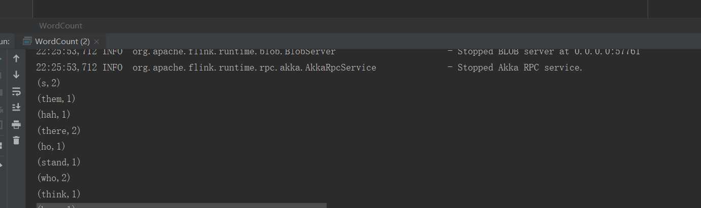The height and width of the screenshot is (208, 701).
Task: Close the WordCount (2) run tab
Action: click(x=97, y=41)
